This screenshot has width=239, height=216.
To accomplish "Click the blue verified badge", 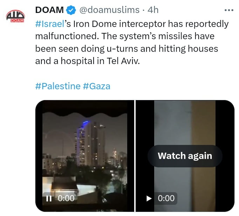I will tap(71, 10).
